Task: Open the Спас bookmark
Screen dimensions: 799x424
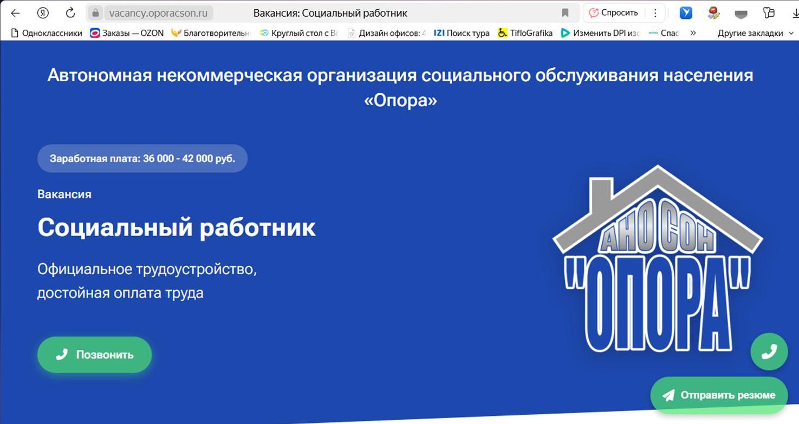Action: point(664,33)
